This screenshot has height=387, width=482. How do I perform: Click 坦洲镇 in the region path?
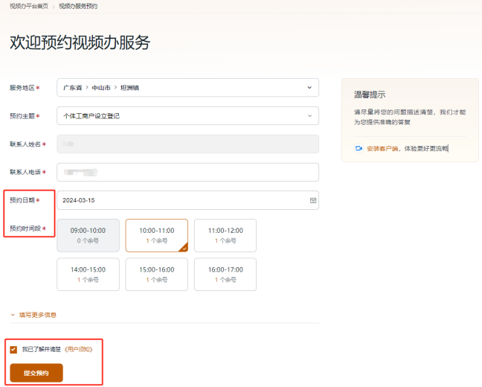(x=129, y=88)
